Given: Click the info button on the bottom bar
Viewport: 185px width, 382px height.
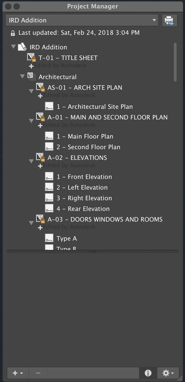Looking at the screenshot, I should click(148, 373).
